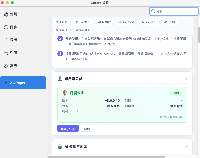Click the 已验证 status badge
200x158 pixels.
176,93
